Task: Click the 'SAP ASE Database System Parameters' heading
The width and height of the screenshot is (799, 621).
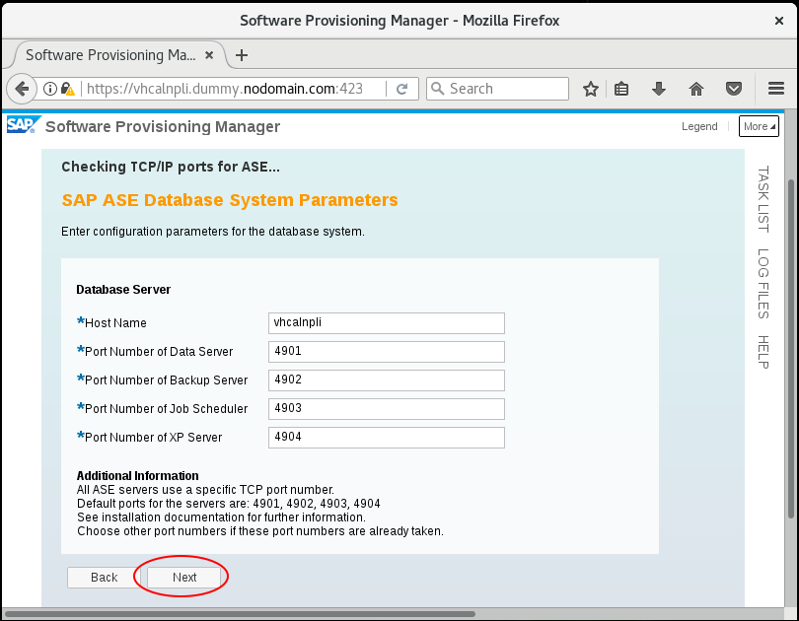Action: (230, 200)
